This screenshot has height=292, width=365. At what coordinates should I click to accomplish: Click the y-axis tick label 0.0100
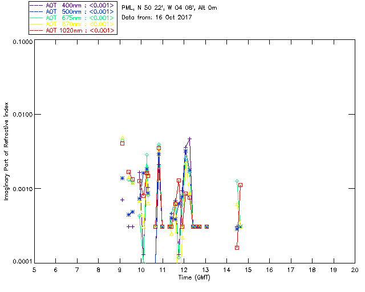23,115
